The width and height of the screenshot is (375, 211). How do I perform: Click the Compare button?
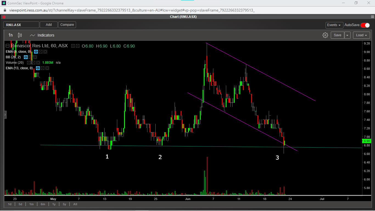(x=67, y=25)
